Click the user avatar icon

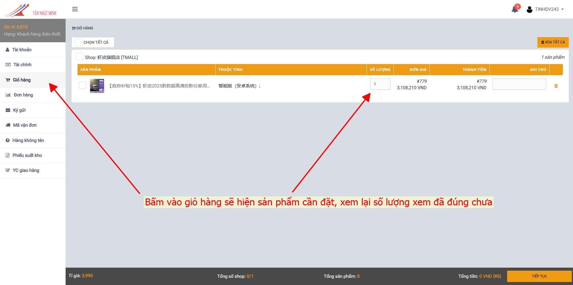coord(529,10)
